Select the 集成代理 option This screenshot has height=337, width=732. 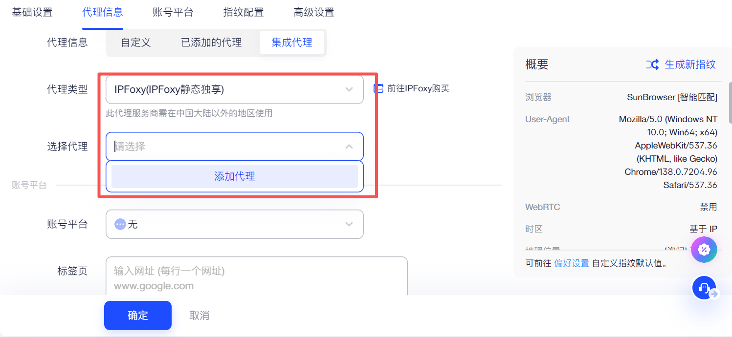pyautogui.click(x=292, y=42)
